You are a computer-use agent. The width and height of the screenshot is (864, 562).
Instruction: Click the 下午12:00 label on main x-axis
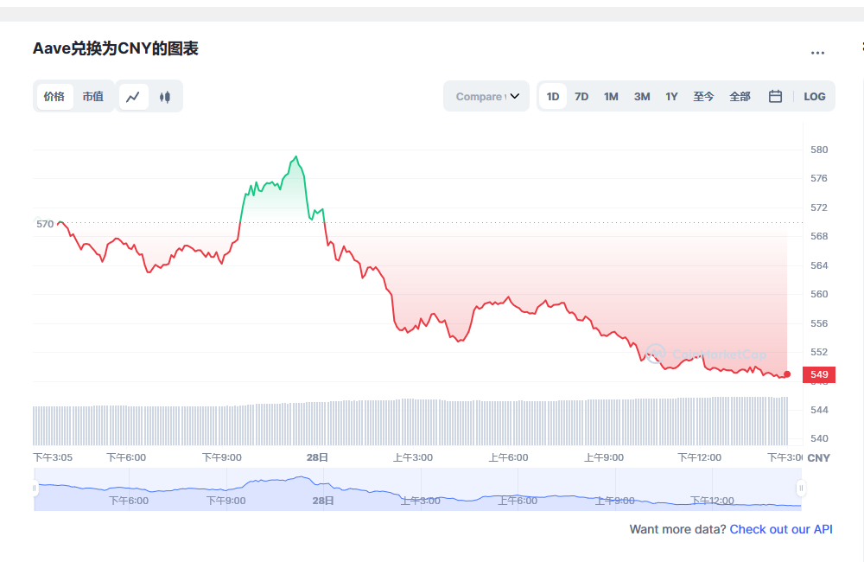[x=699, y=457]
